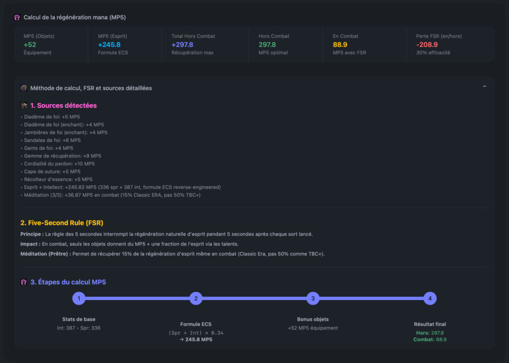
Task: Select the 'En Combat' stat card
Action: coord(369,44)
